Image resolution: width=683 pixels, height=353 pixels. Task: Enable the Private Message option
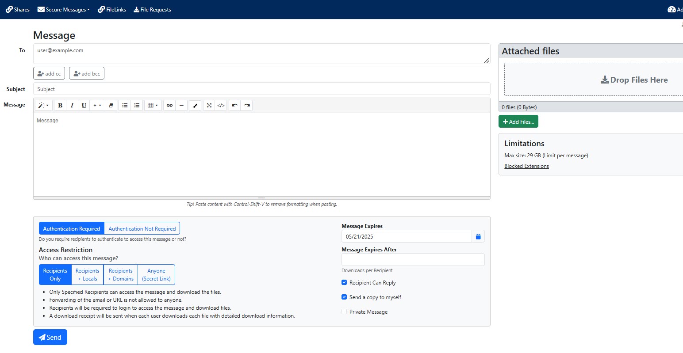pyautogui.click(x=344, y=311)
